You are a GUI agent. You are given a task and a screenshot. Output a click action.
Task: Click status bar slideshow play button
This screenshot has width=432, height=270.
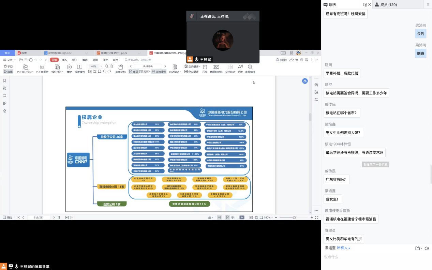pyautogui.click(x=242, y=217)
